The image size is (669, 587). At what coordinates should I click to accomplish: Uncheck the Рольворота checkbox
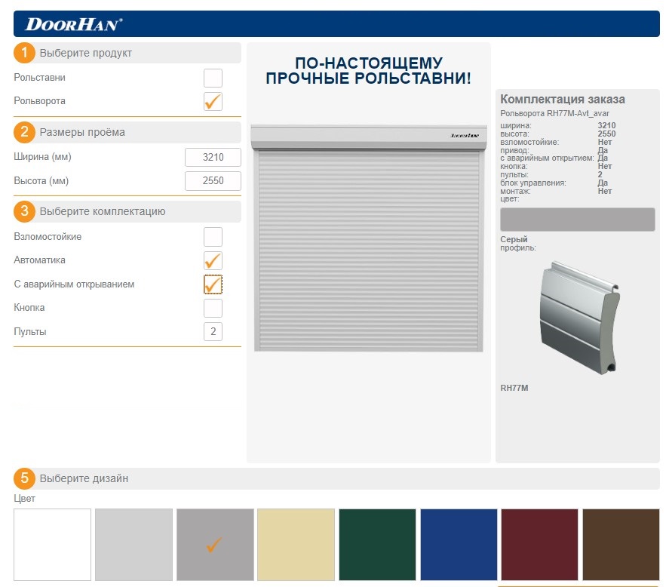point(213,101)
